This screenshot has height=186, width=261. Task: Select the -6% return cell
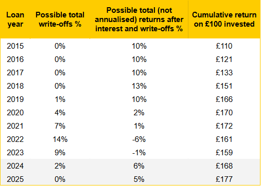139,139
